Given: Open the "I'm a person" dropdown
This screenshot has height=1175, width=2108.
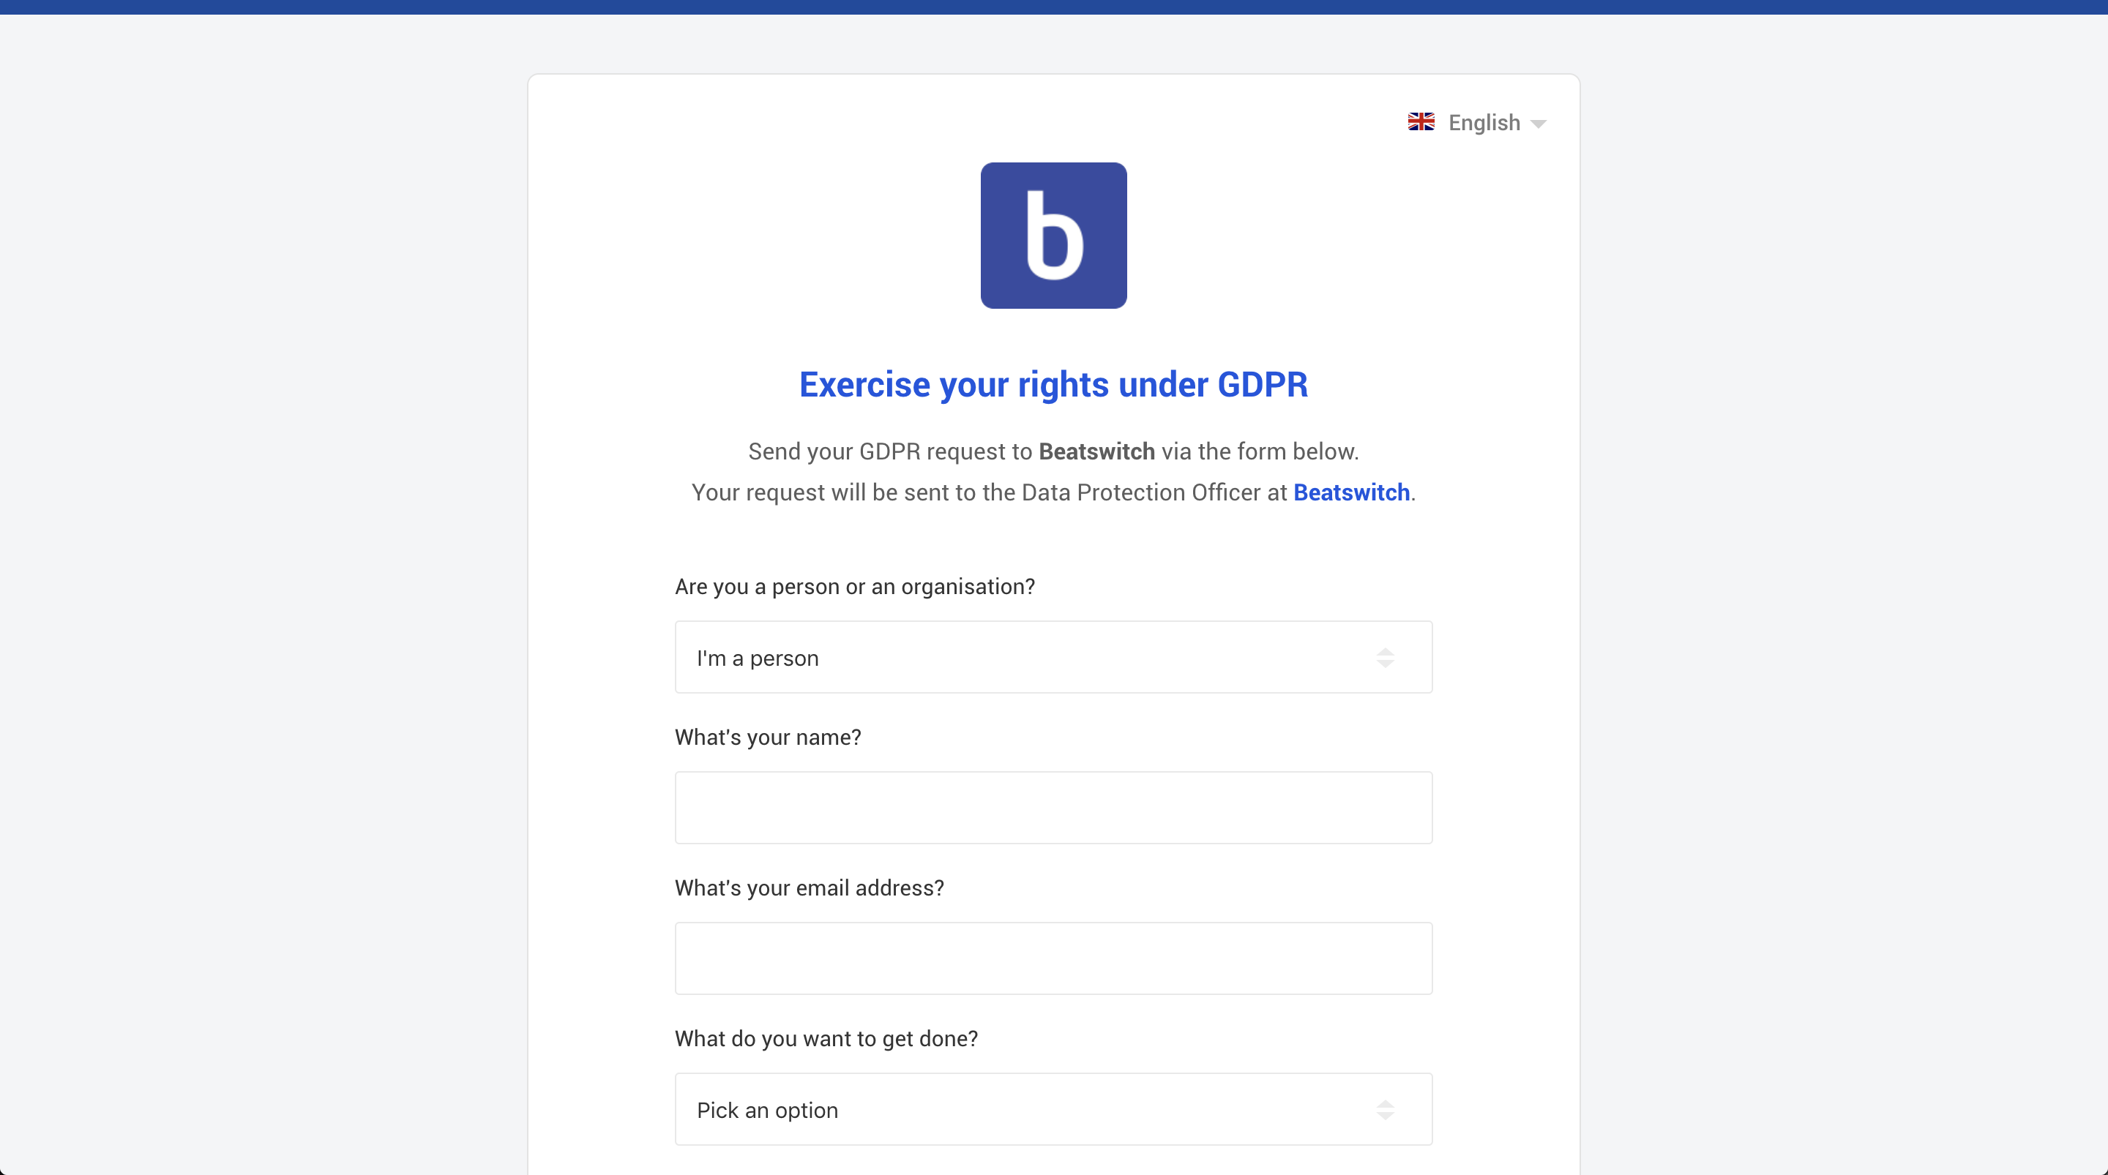Looking at the screenshot, I should 1053,657.
